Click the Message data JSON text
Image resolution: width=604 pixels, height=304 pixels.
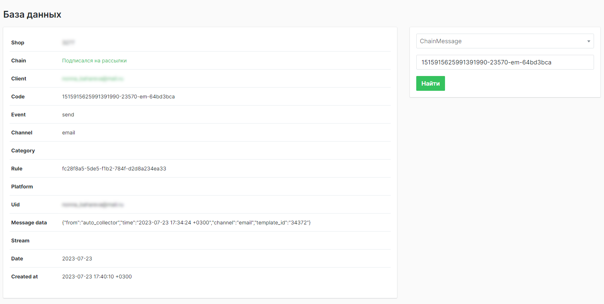pos(186,223)
